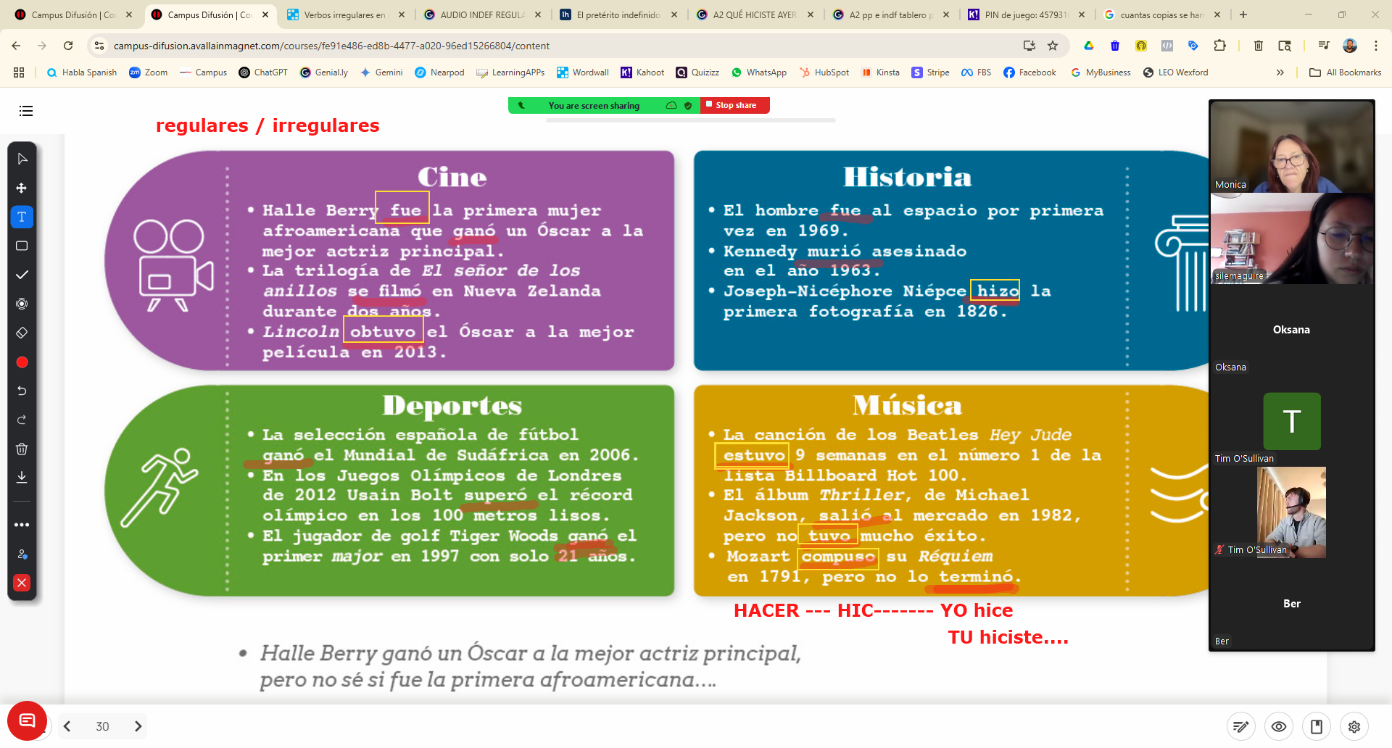Screen dimensions: 1392x748
Task: Open site information icon in address bar
Action: pyautogui.click(x=99, y=46)
